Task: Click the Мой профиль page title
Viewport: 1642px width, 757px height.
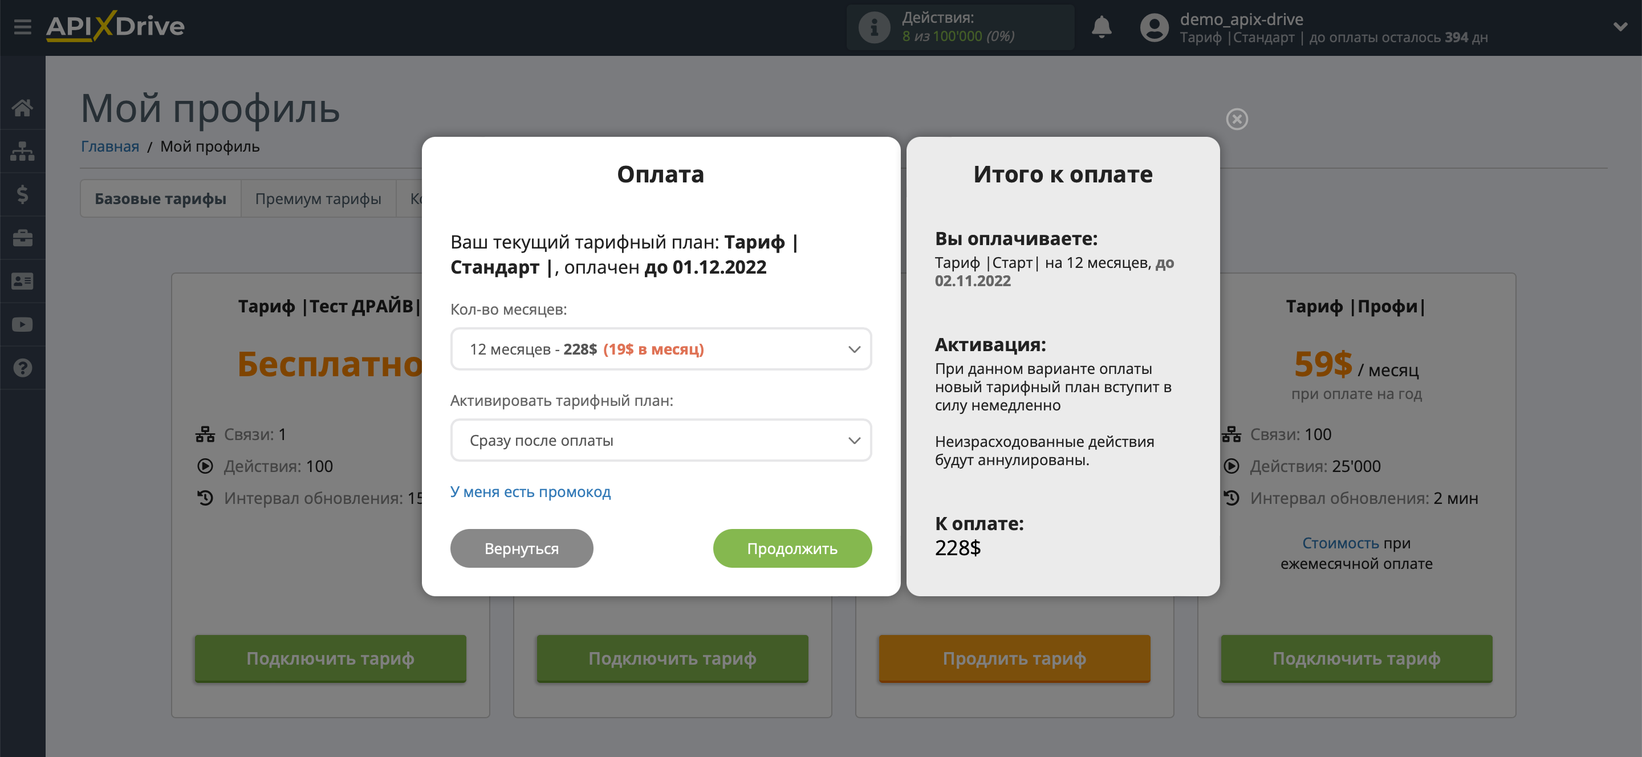Action: 210,108
